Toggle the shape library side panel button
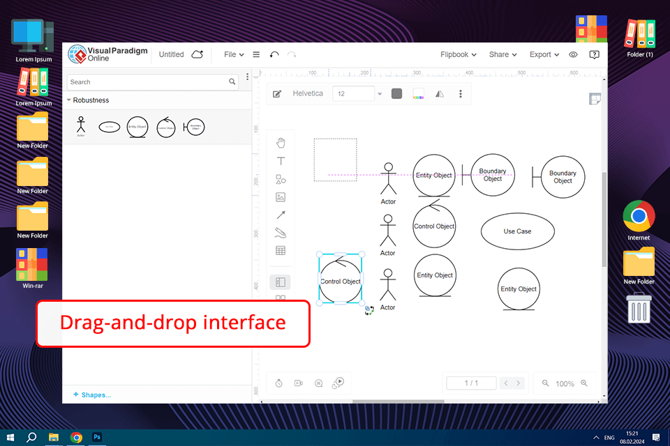 point(281,282)
